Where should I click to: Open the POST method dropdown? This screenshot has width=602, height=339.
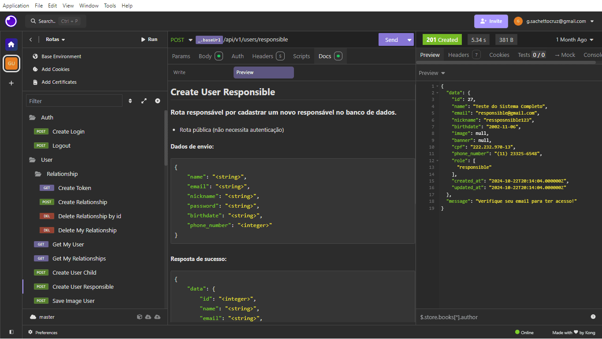[182, 40]
